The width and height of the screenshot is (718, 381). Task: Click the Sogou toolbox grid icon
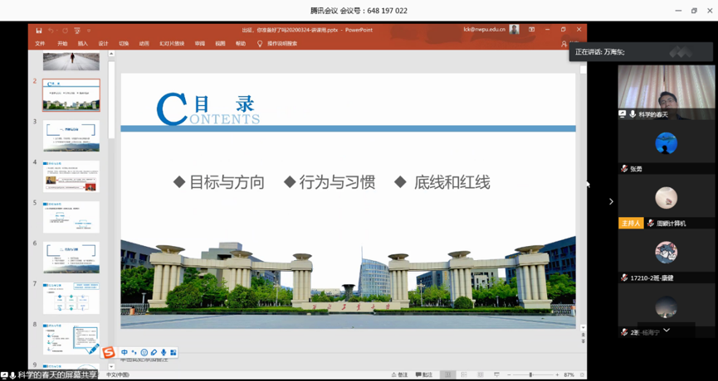(173, 353)
